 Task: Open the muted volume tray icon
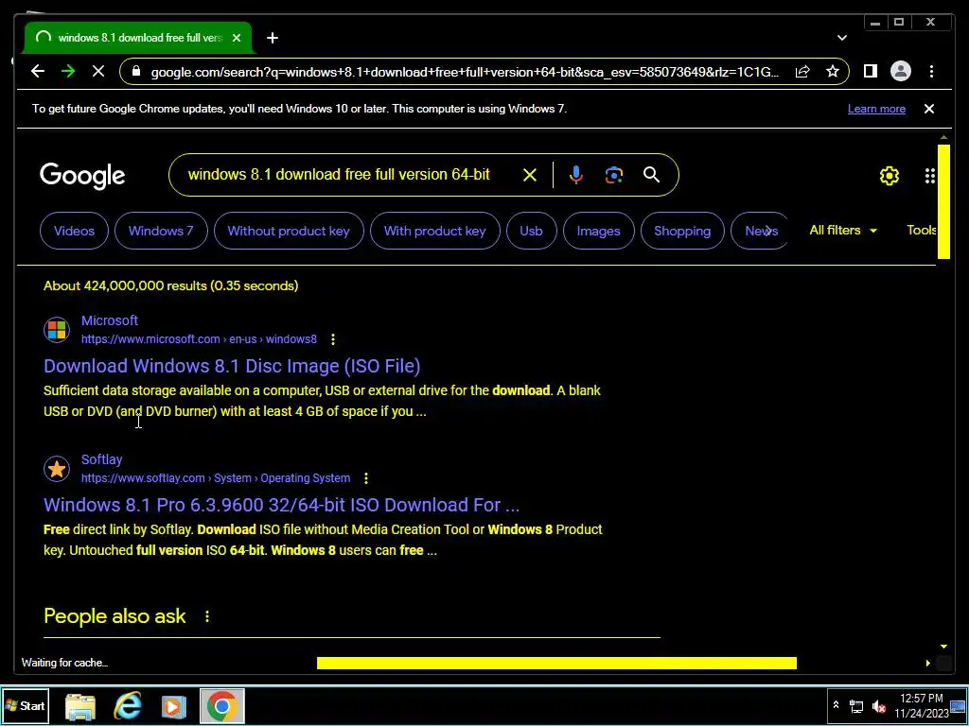coord(878,706)
